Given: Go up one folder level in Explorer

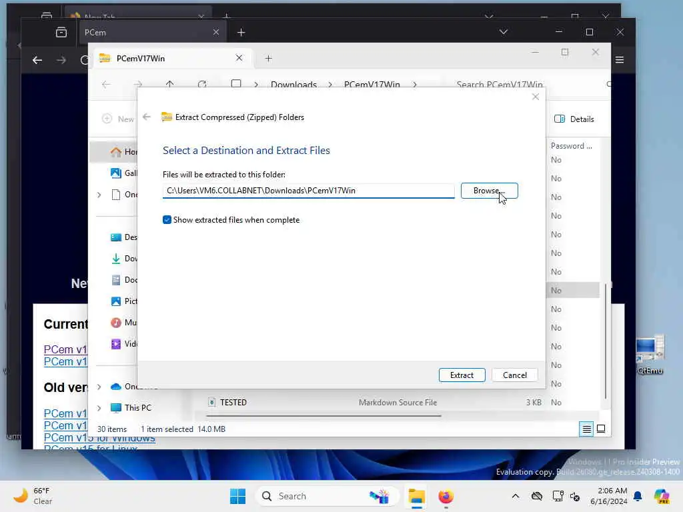Looking at the screenshot, I should (170, 83).
